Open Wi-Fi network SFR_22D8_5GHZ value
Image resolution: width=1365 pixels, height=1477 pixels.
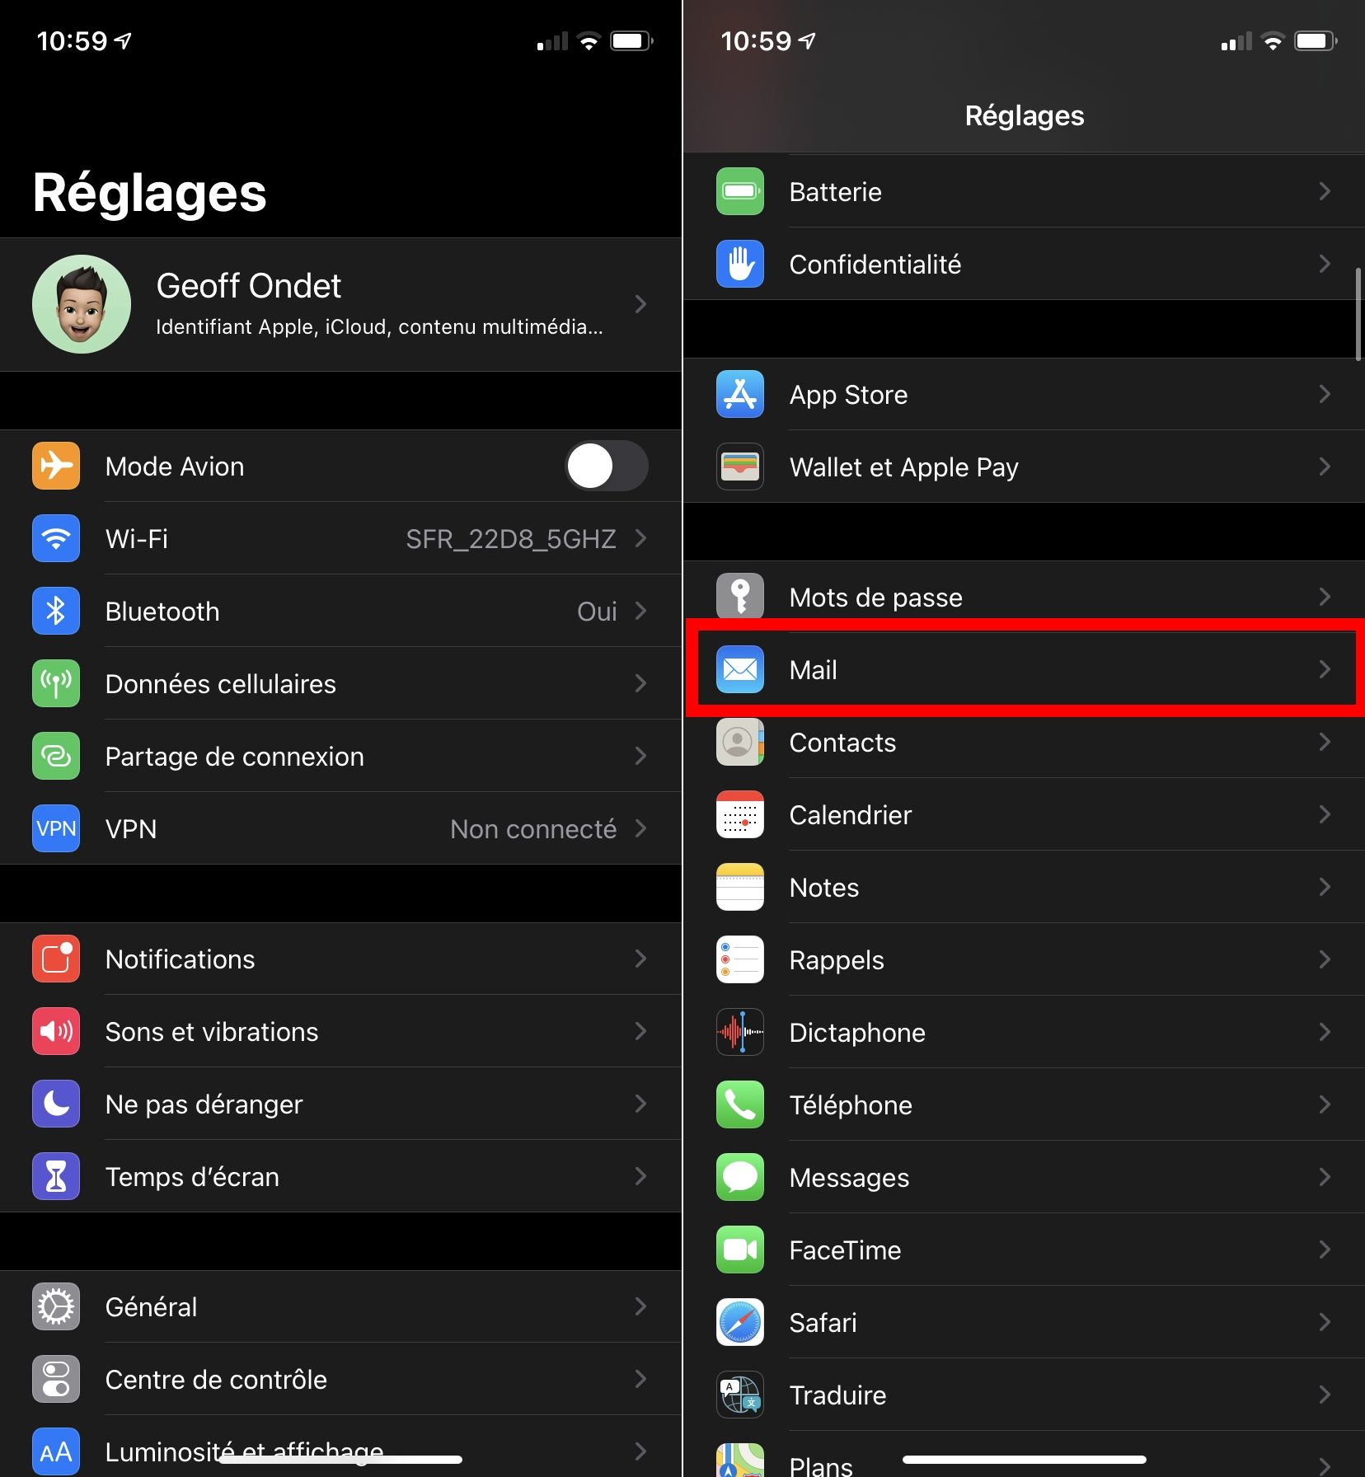[x=511, y=539]
